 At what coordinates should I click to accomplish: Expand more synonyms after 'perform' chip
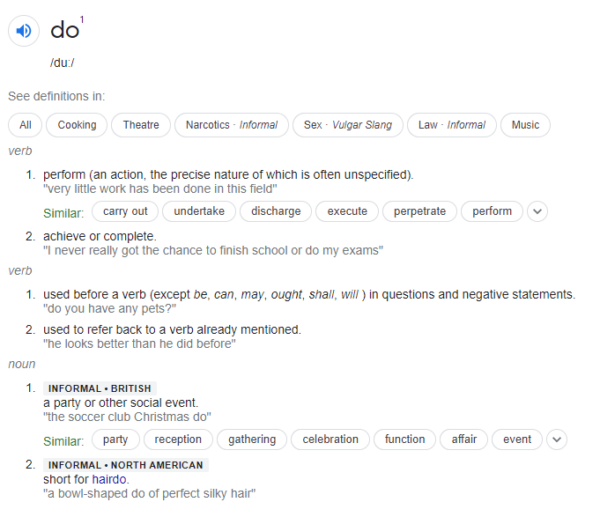click(537, 211)
